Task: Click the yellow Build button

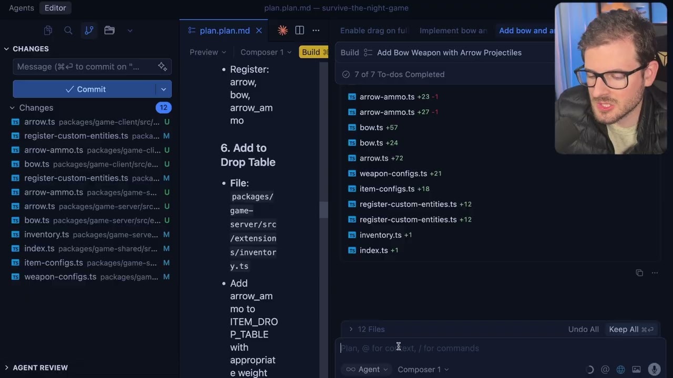Action: click(314, 52)
